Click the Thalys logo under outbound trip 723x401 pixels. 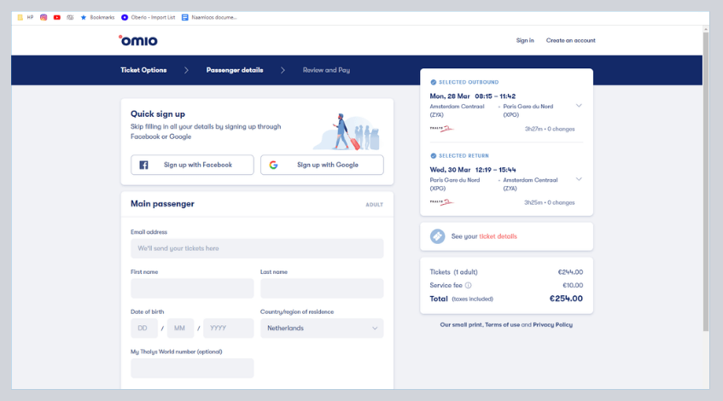[441, 129]
